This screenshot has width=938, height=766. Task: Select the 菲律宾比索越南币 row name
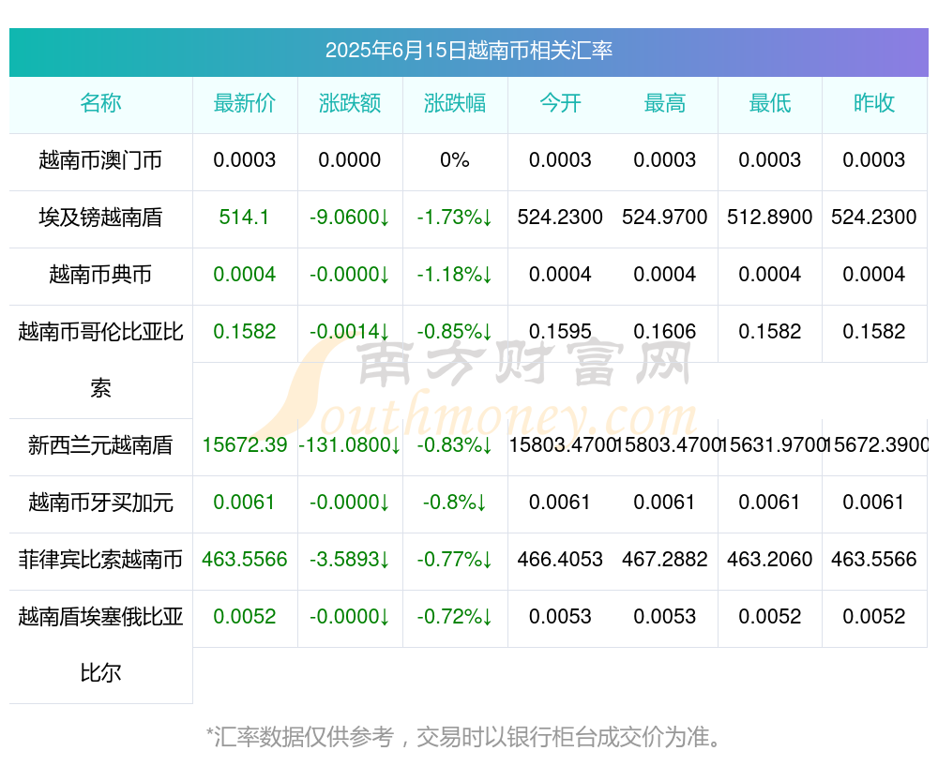100,560
